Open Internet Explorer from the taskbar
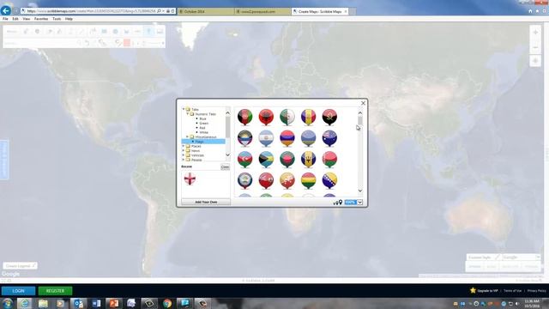Screen dimensions: 549x309 [25, 303]
